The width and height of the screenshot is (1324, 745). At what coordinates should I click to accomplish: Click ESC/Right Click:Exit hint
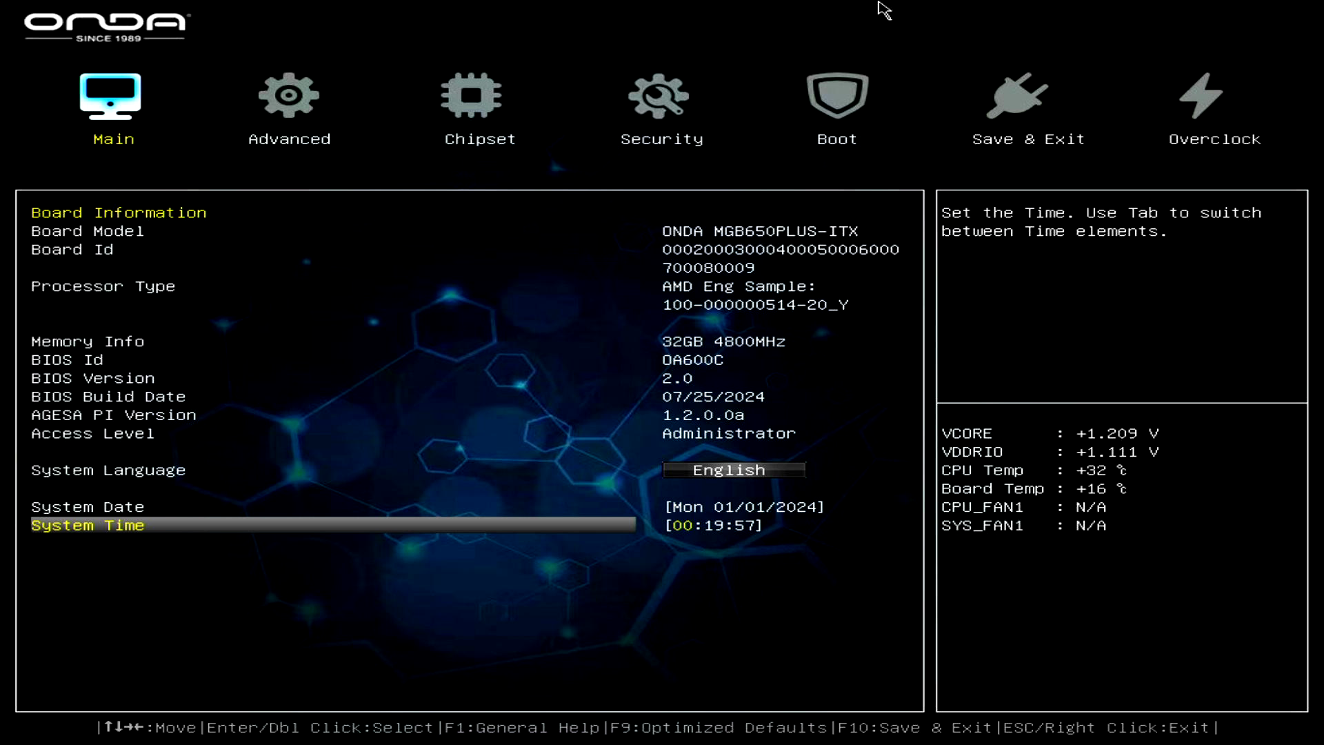(x=1106, y=728)
